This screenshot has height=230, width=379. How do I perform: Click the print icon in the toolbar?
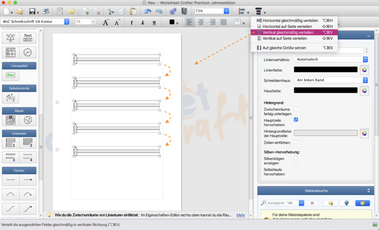pos(46,12)
